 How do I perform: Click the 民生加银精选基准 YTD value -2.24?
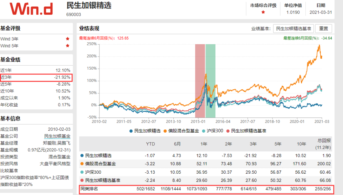[x=150, y=181]
